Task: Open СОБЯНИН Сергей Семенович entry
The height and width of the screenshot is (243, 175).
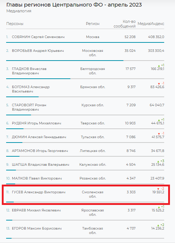Action: (x=38, y=37)
